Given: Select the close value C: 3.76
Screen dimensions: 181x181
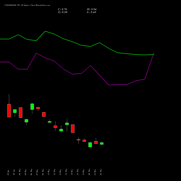Looking at the screenshot, I should pos(63,9).
